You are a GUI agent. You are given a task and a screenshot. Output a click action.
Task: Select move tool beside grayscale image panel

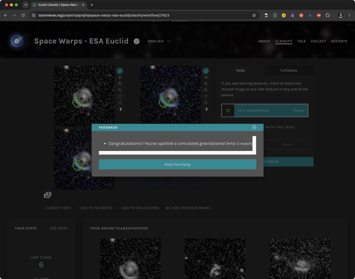[x=120, y=78]
